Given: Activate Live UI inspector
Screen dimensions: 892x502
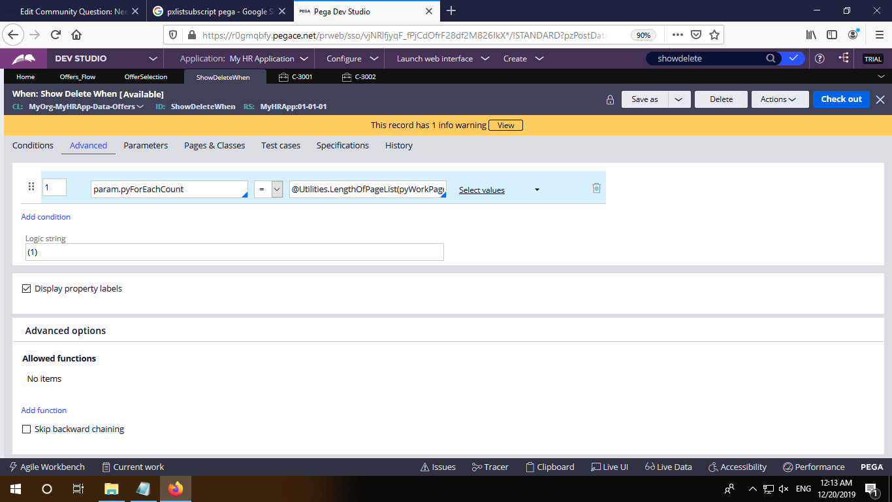Looking at the screenshot, I should pyautogui.click(x=609, y=467).
